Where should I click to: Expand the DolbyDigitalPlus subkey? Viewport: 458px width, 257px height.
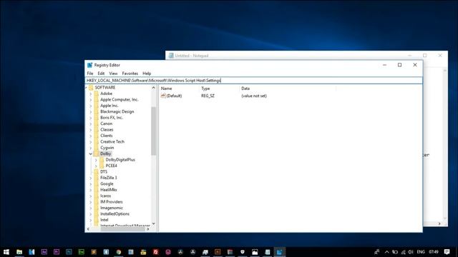[x=96, y=160]
